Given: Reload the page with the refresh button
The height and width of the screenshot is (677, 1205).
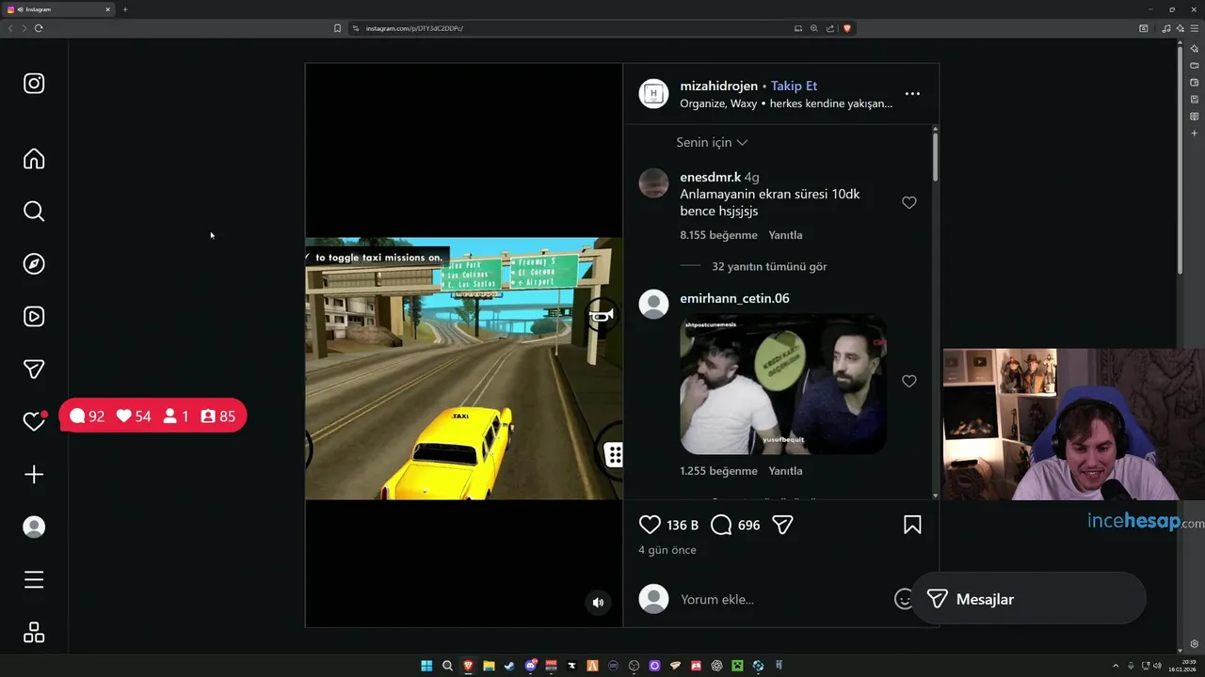Looking at the screenshot, I should 39,28.
